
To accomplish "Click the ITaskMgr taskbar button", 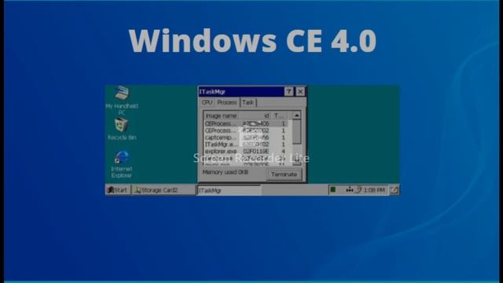I will 229,190.
